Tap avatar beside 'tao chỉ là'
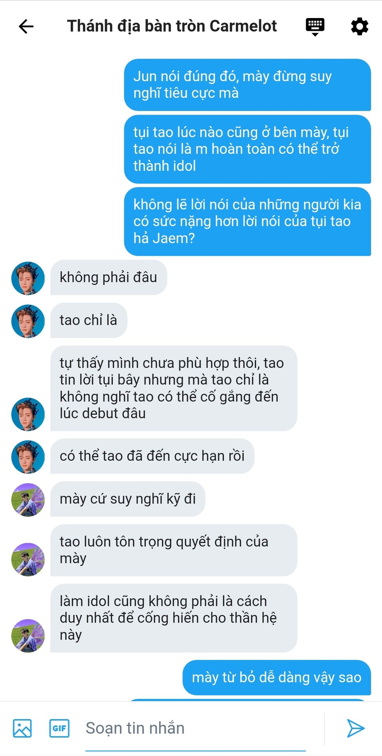Image resolution: width=382 pixels, height=756 pixels. 28,321
